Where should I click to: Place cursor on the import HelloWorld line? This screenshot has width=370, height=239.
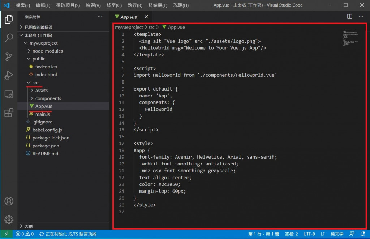click(x=205, y=75)
